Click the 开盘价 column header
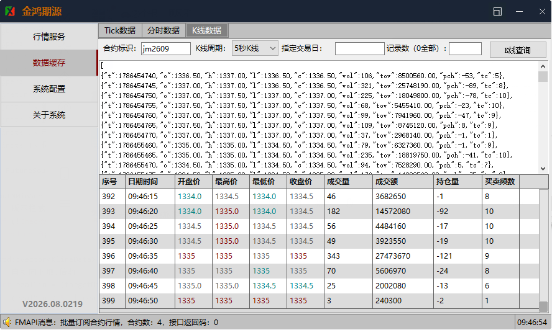 193,182
